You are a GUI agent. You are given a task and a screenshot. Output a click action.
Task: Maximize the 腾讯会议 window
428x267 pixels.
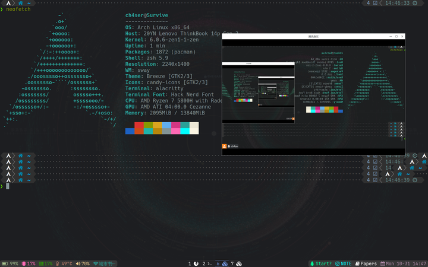coord(396,36)
